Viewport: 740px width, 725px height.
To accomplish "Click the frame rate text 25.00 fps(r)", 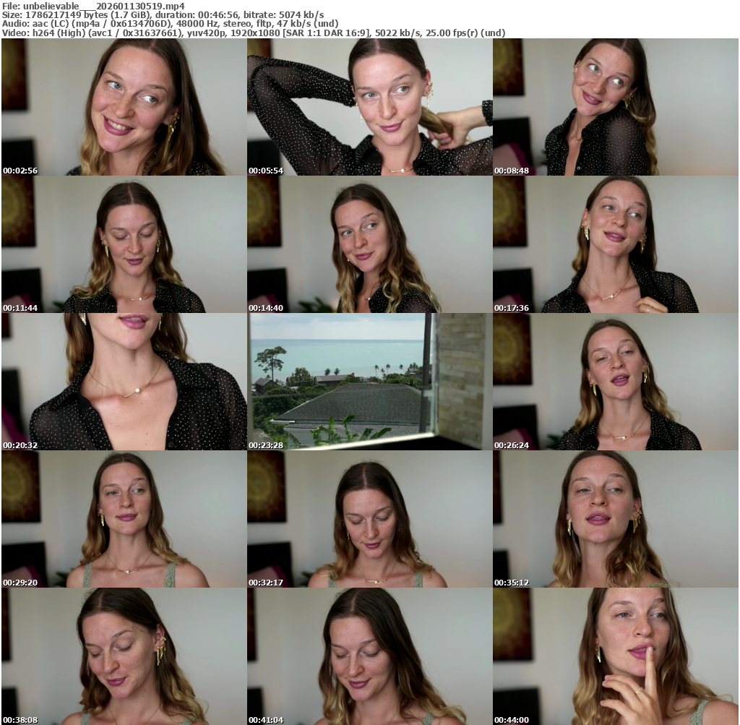I will 452,33.
